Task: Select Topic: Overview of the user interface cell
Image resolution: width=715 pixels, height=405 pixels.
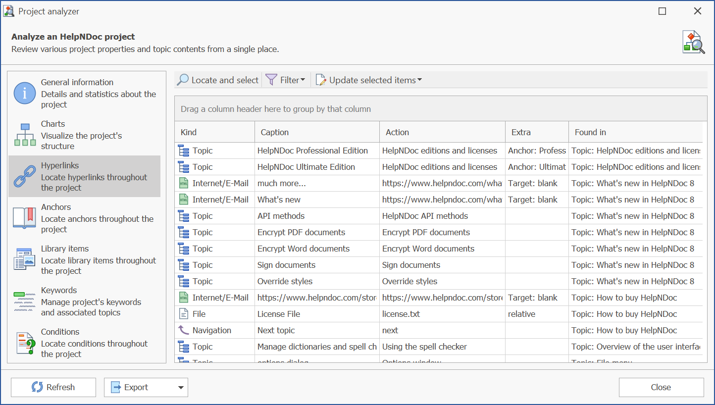Action: click(636, 347)
